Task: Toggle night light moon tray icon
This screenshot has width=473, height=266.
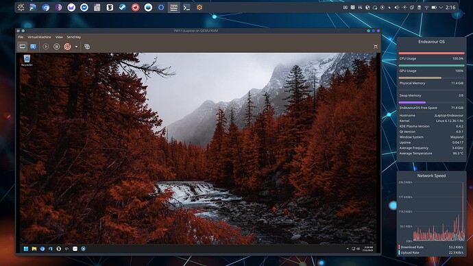Action: pos(390,8)
